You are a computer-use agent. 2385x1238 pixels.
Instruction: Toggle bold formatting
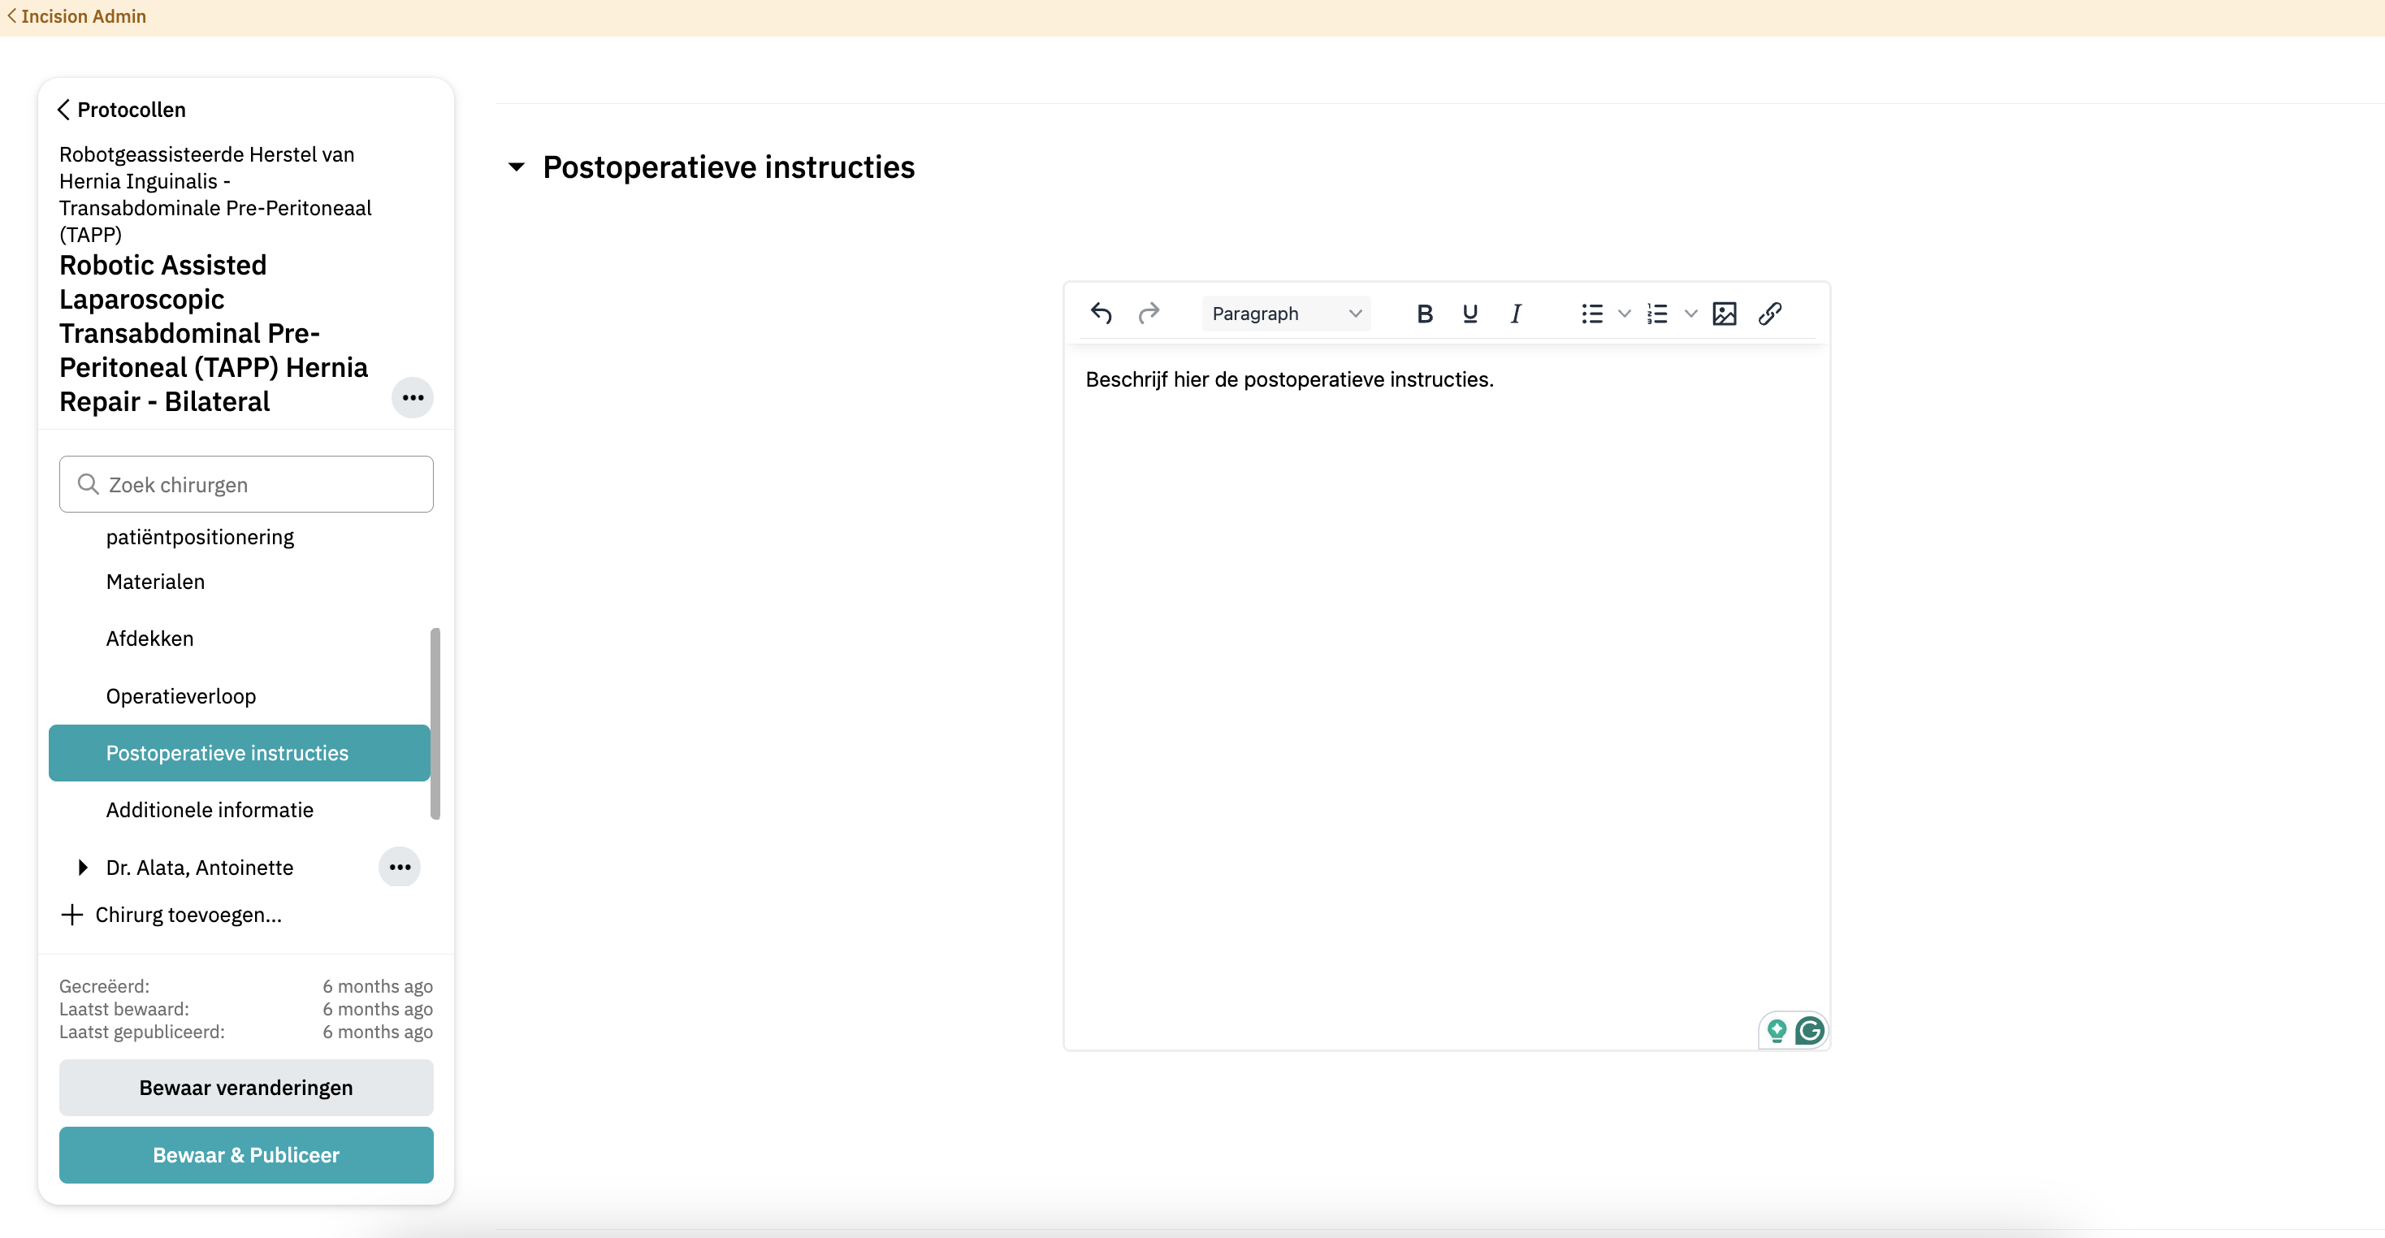pyautogui.click(x=1424, y=313)
